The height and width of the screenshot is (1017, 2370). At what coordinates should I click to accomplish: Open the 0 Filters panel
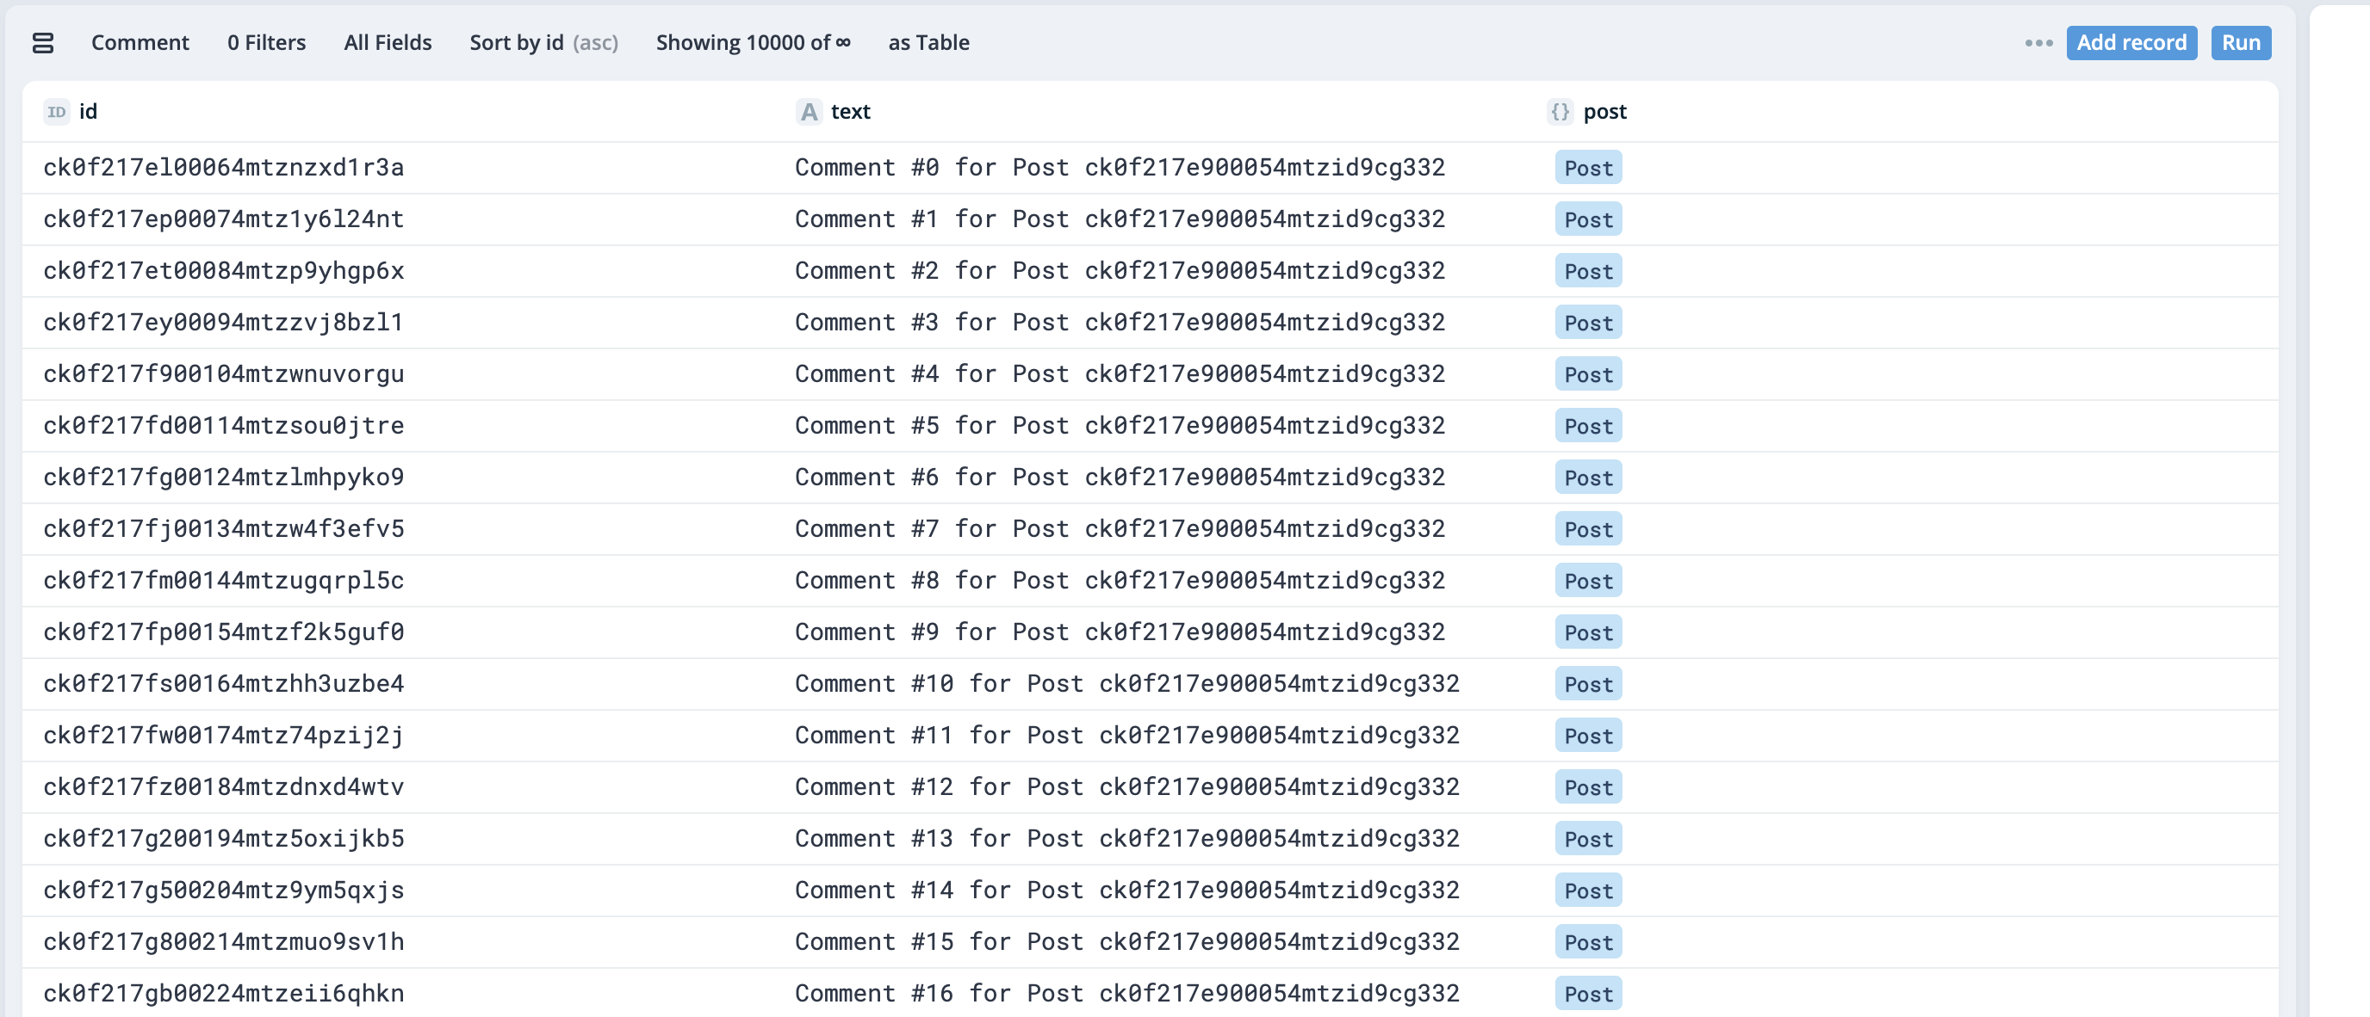pyautogui.click(x=265, y=42)
